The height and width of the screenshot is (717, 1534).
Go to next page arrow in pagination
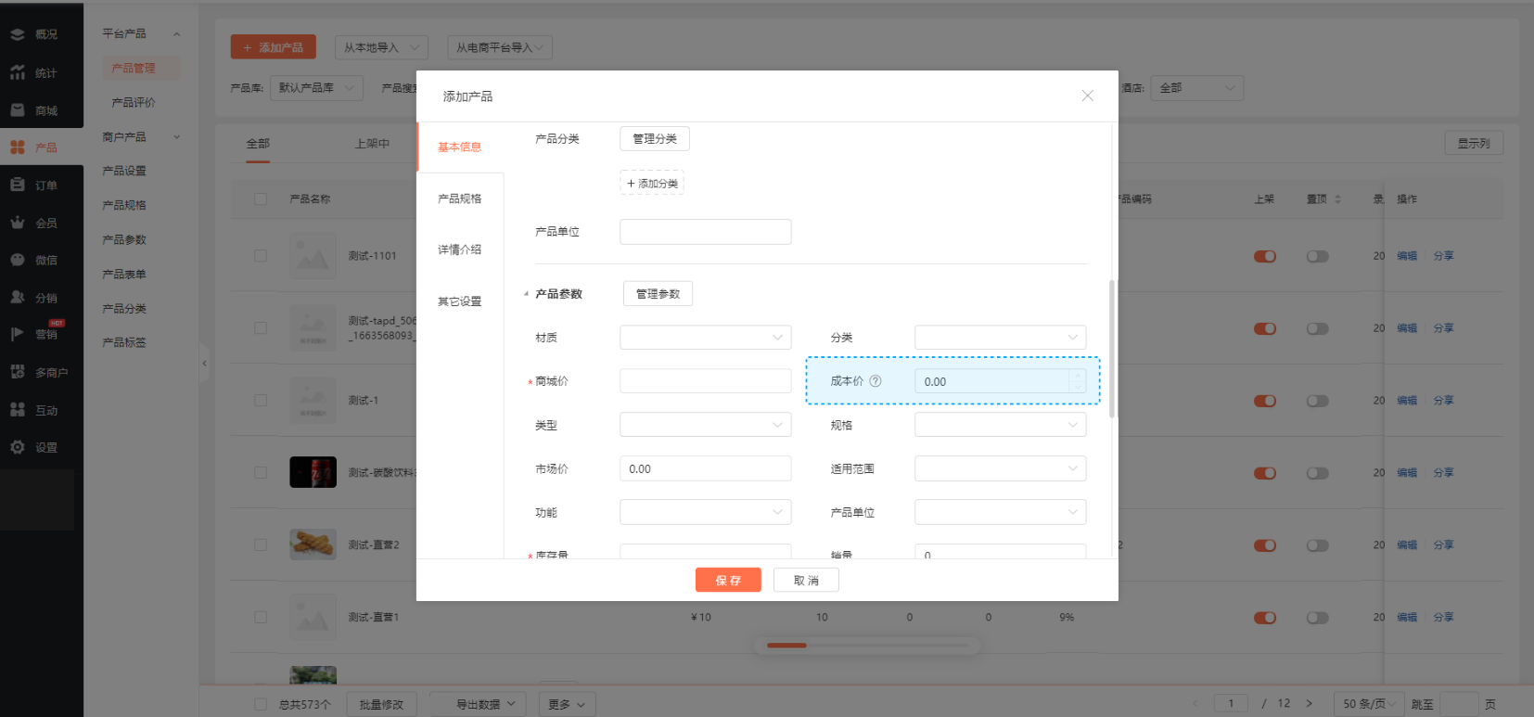(1310, 703)
